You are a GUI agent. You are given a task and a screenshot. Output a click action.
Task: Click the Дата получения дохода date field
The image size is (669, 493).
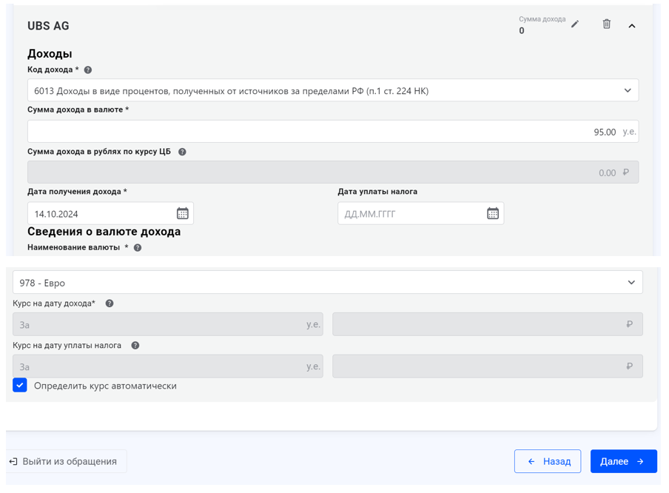[x=100, y=214]
